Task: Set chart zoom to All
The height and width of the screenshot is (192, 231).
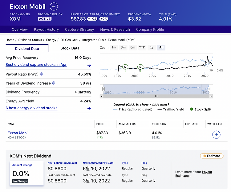Action: [161, 47]
